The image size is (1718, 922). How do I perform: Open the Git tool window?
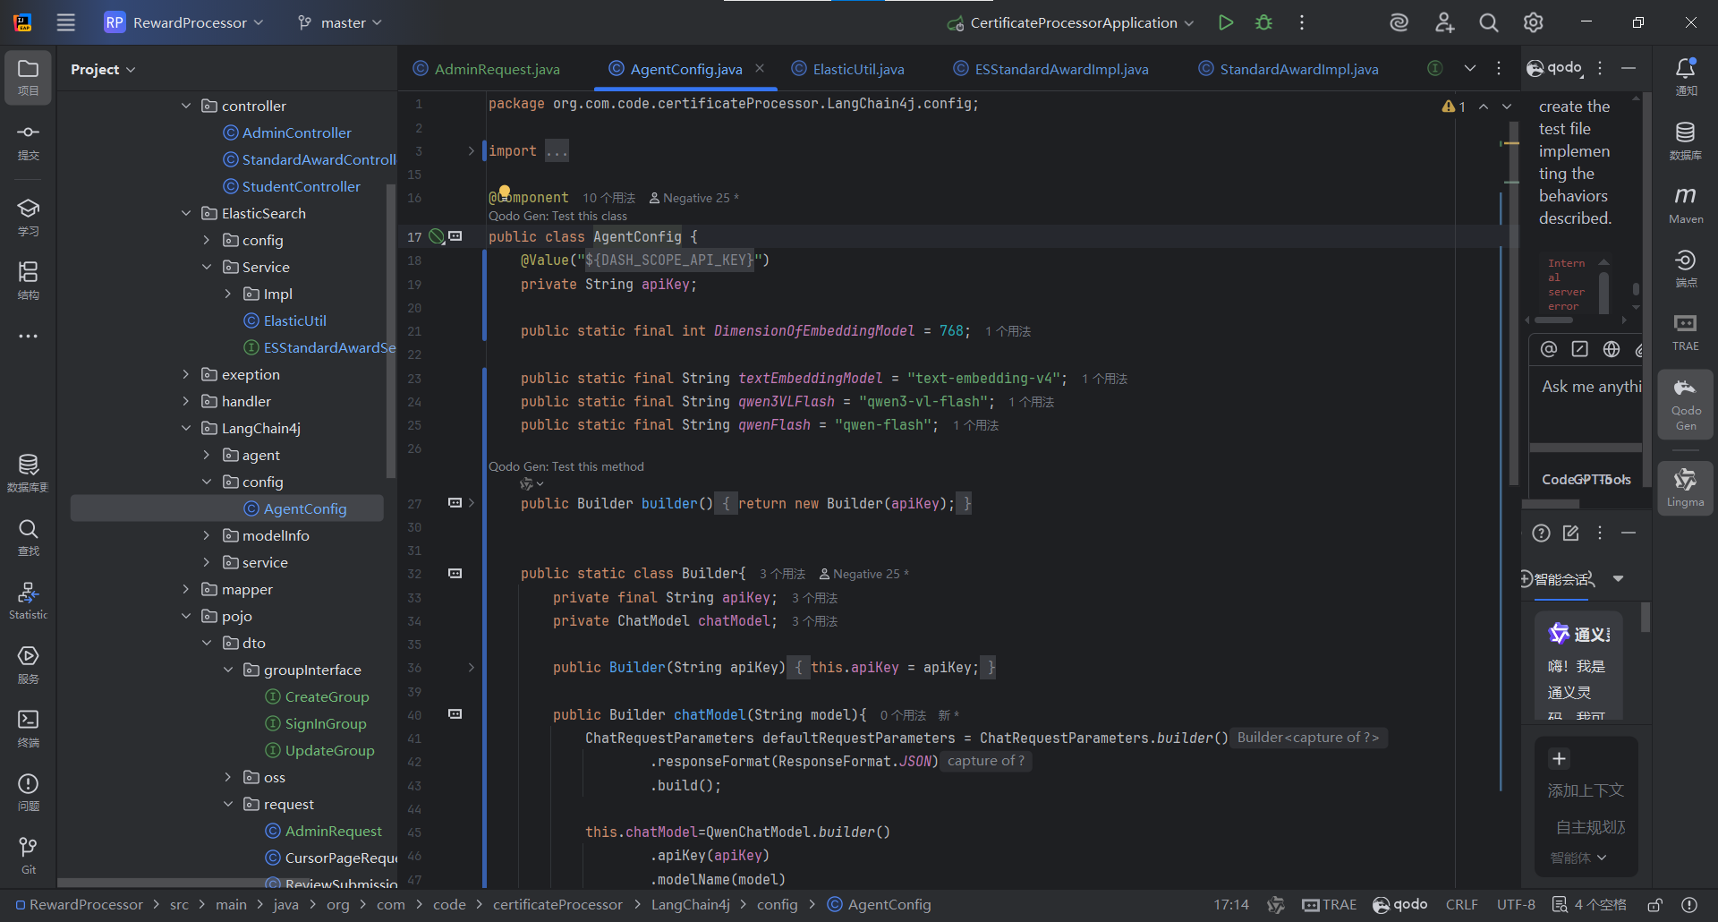(x=28, y=856)
